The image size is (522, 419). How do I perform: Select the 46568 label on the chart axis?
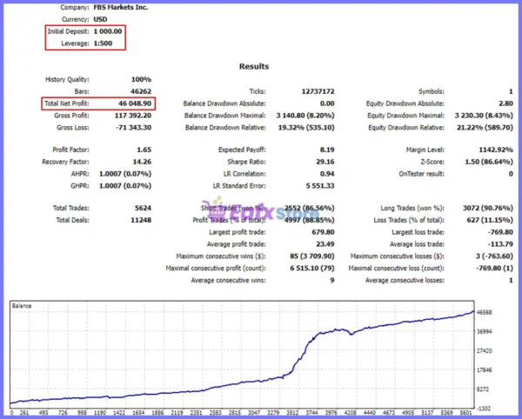point(485,312)
